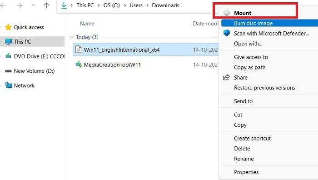Click the MediaCreationToolW11 file icon

pyautogui.click(x=79, y=65)
